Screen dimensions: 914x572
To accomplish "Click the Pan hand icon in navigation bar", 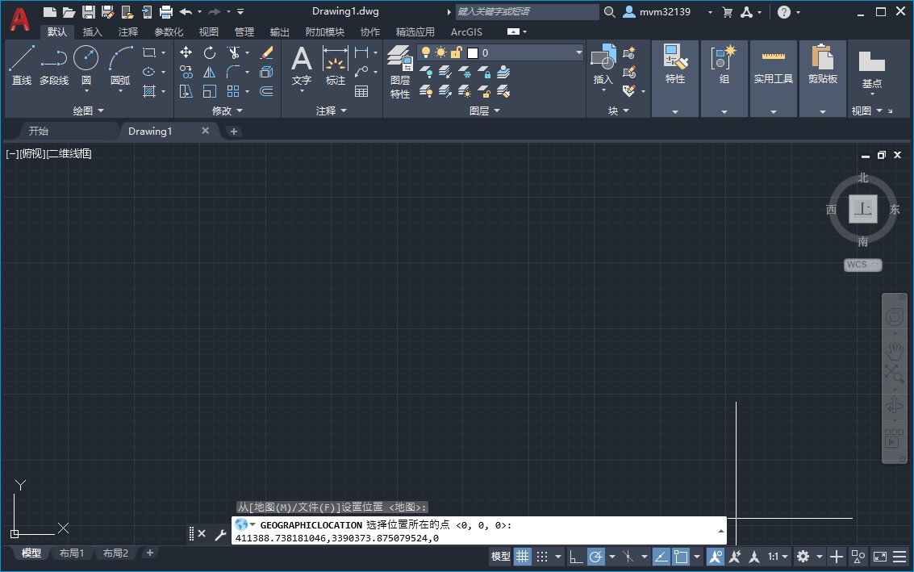I will click(x=894, y=351).
